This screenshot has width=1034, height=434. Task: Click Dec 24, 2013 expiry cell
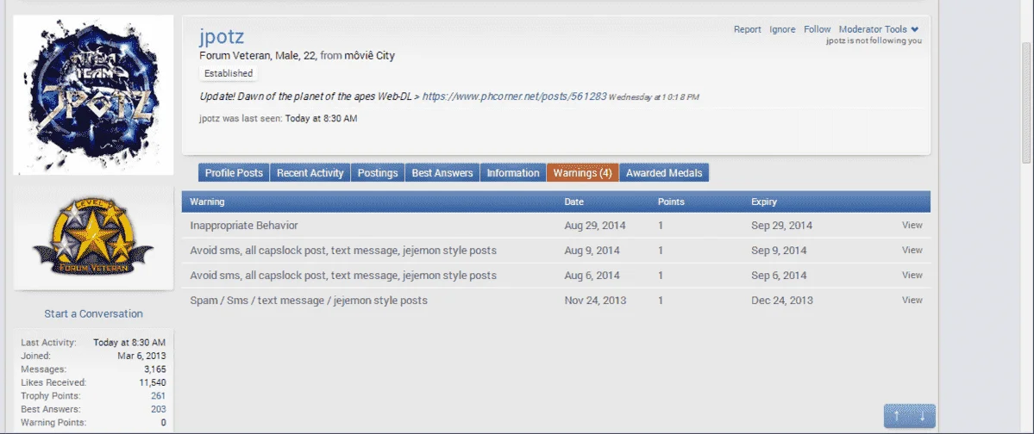[x=782, y=301]
